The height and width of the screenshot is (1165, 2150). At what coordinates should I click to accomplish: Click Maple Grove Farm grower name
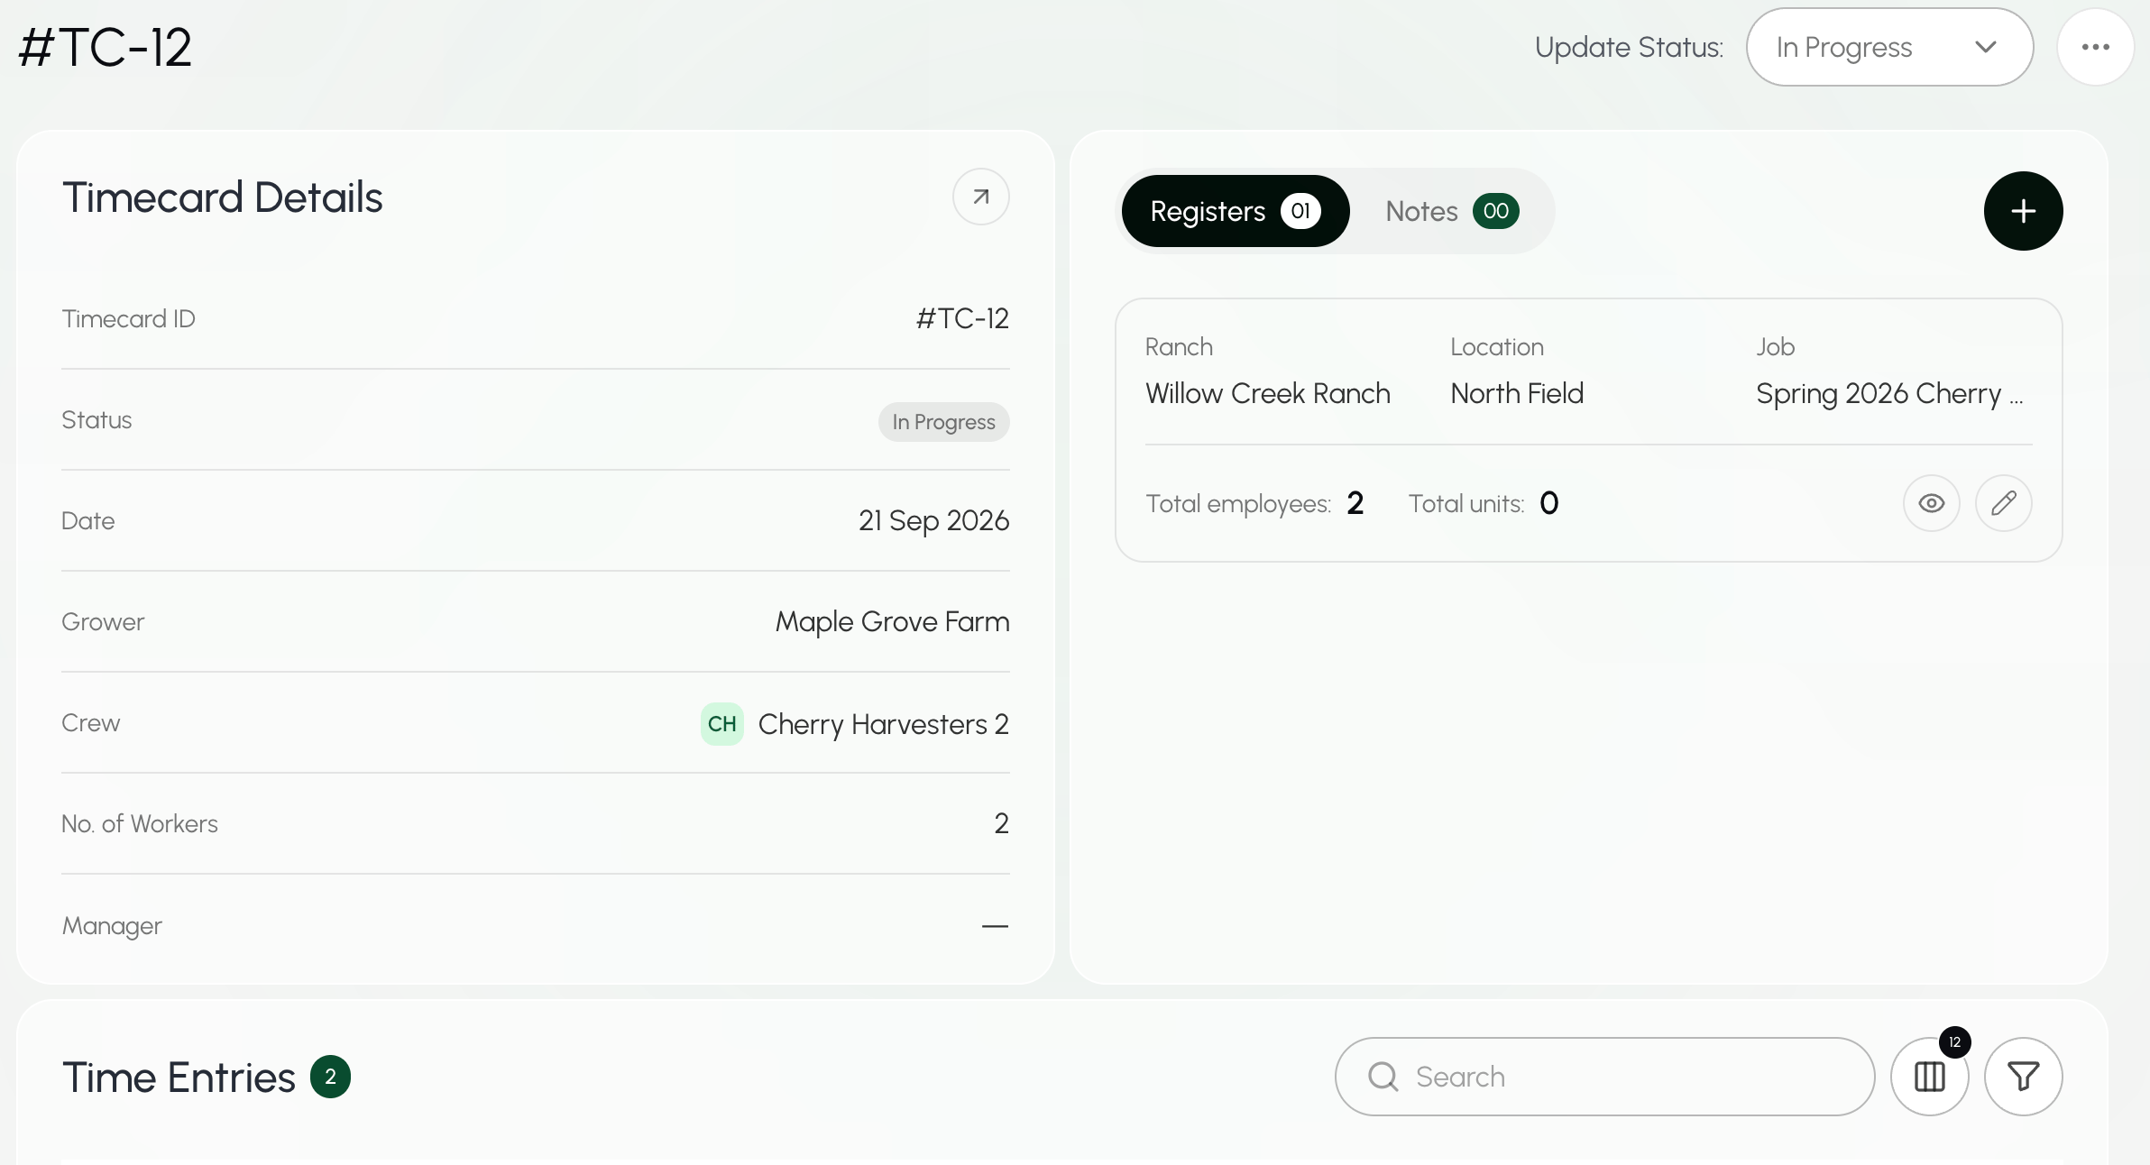[892, 622]
